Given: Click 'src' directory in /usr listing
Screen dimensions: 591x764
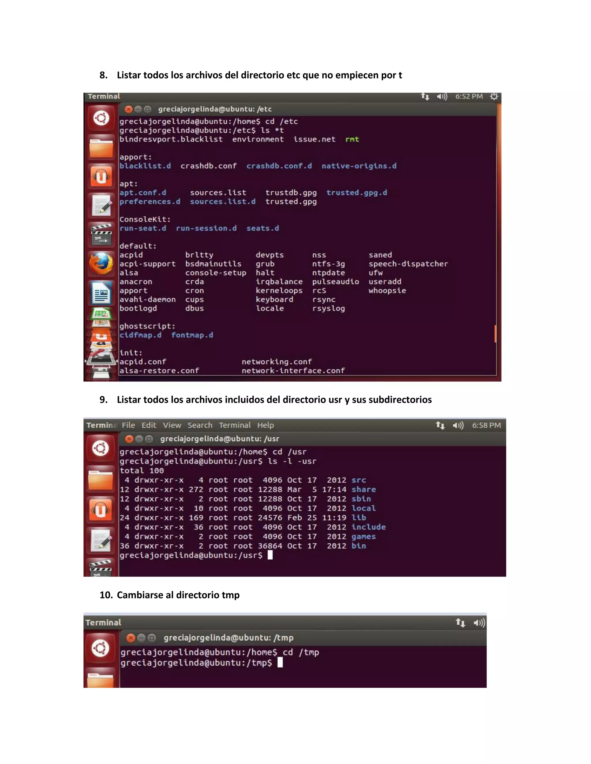Looking at the screenshot, I should pyautogui.click(x=359, y=480).
